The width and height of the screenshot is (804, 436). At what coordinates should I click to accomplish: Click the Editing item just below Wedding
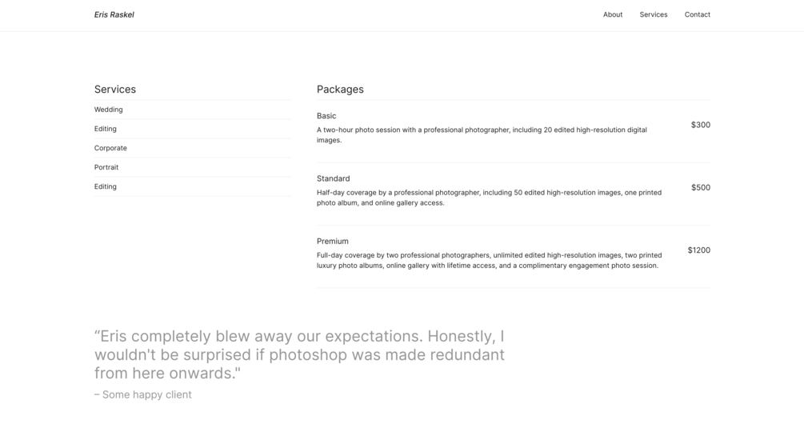(106, 129)
